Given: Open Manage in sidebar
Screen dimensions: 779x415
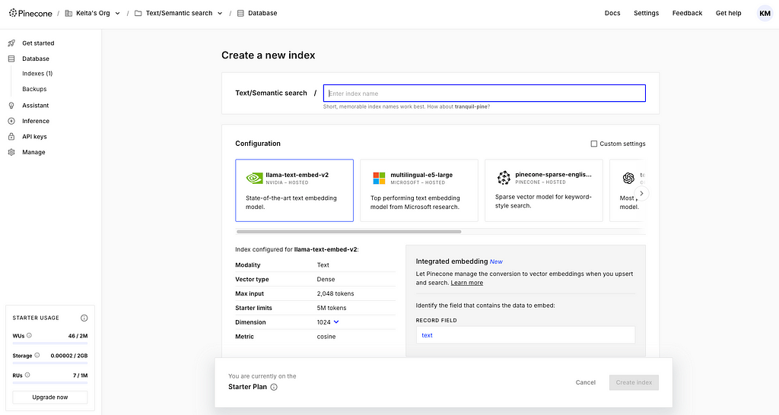Looking at the screenshot, I should click(33, 153).
